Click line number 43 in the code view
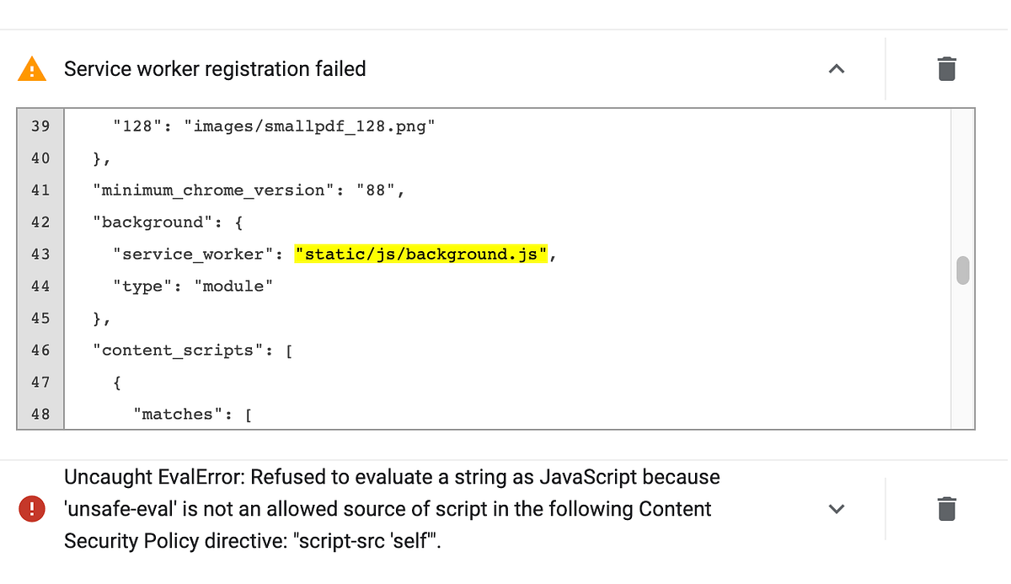1011x584 pixels. point(40,254)
